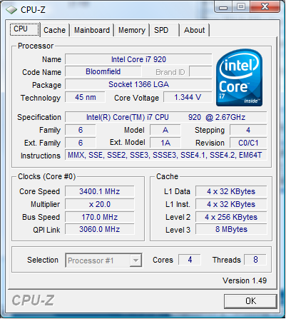Click the Intel Core i7 logo badge

pos(239,78)
